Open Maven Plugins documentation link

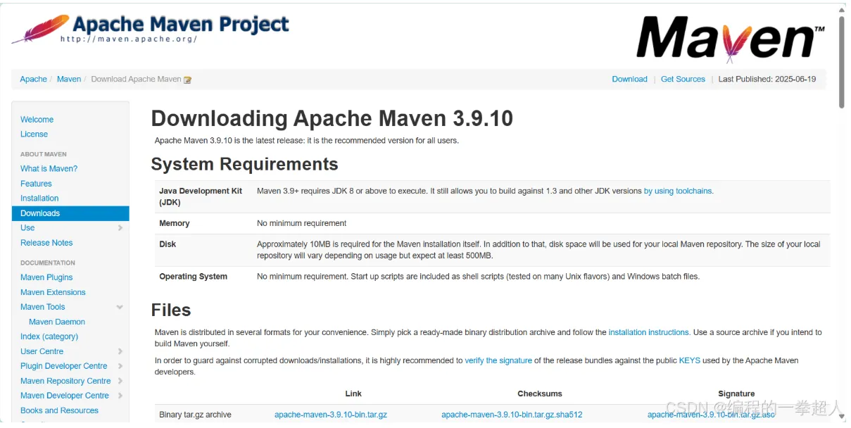pyautogui.click(x=46, y=277)
